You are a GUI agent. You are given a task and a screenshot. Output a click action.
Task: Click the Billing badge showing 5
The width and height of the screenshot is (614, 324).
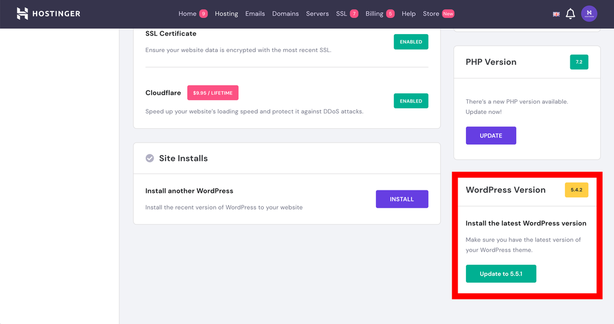390,14
